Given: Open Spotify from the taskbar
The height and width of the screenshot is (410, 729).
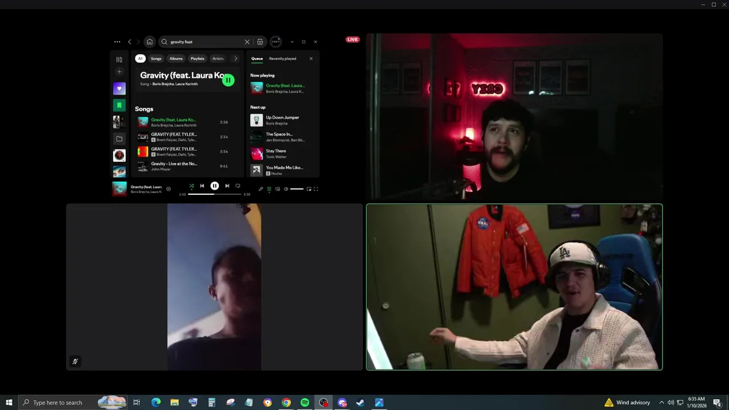Looking at the screenshot, I should 305,403.
